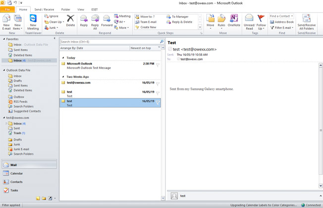Choose Reply & Delete quick step
Viewport: 323px width, 208px height.
click(x=180, y=22)
